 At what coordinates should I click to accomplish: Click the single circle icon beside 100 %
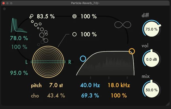pos(75,34)
